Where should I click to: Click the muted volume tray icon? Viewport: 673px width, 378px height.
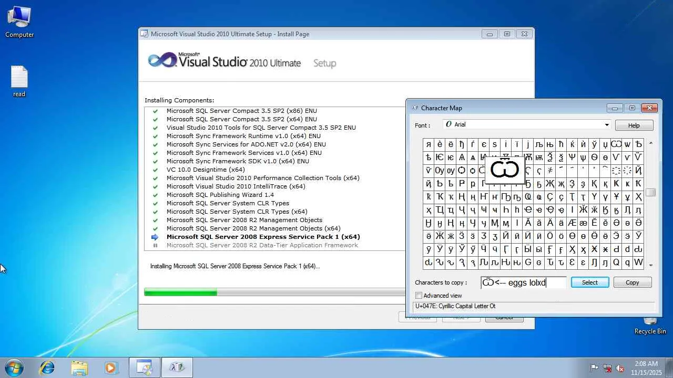[620, 368]
